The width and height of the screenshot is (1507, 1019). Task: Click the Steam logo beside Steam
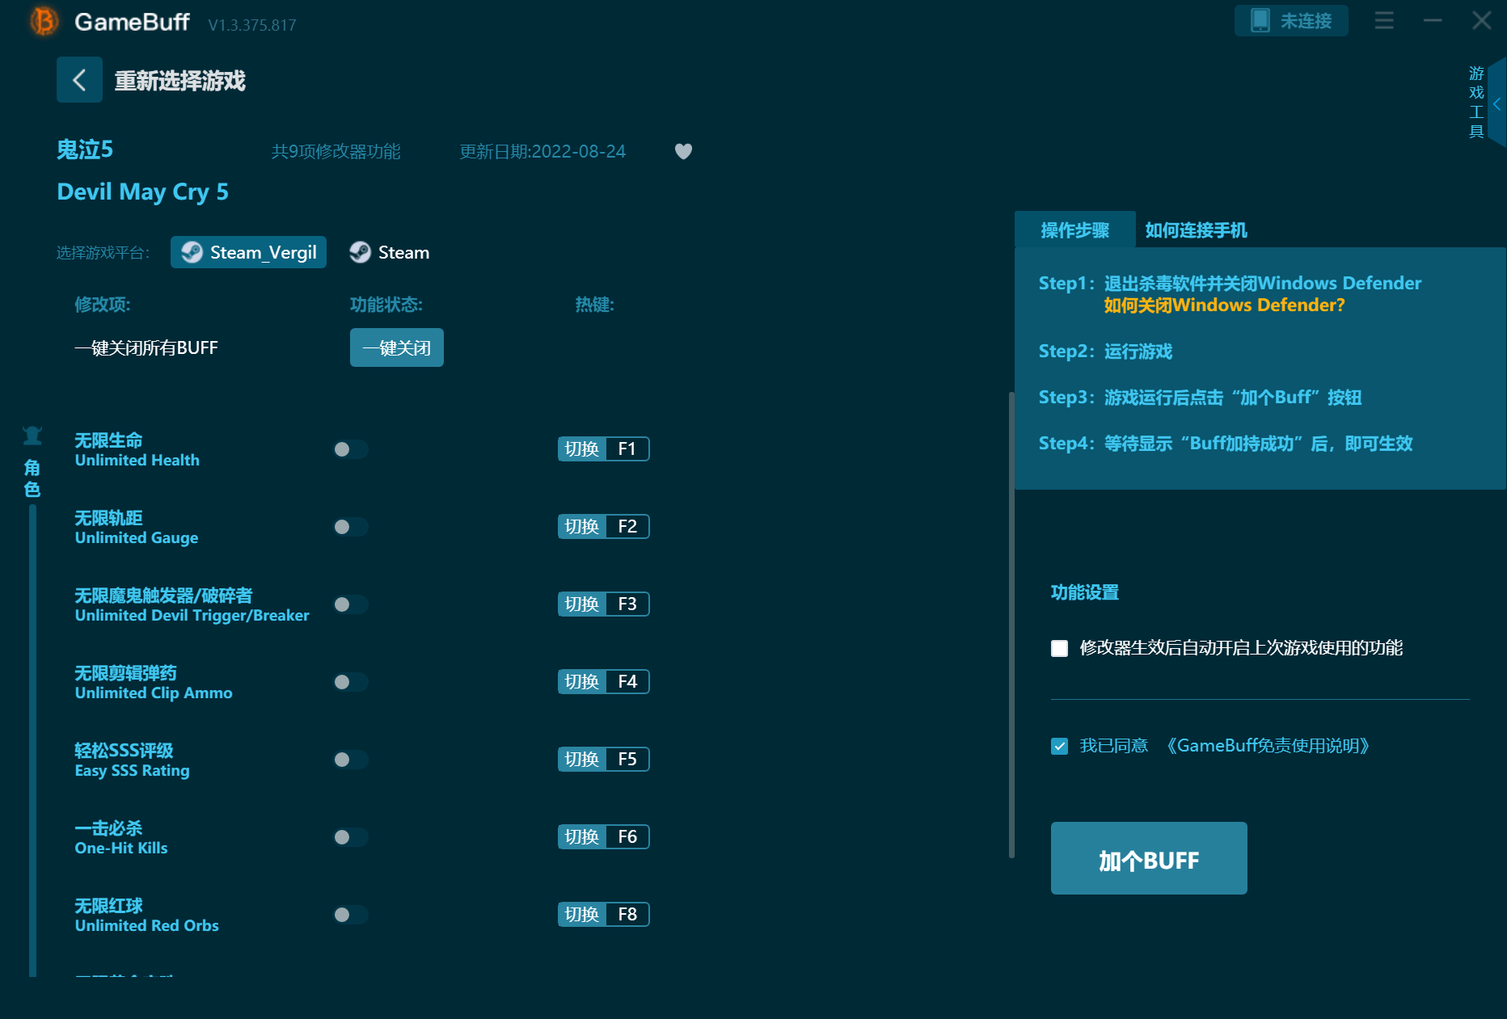(360, 252)
